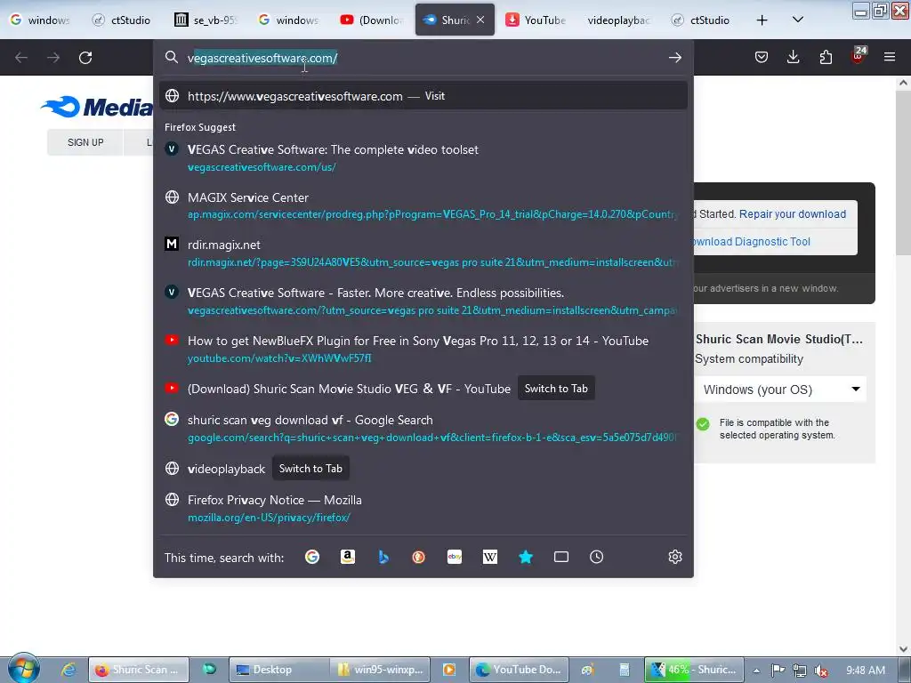Search this time with Bing icon
Screen dimensions: 911x683
click(383, 557)
